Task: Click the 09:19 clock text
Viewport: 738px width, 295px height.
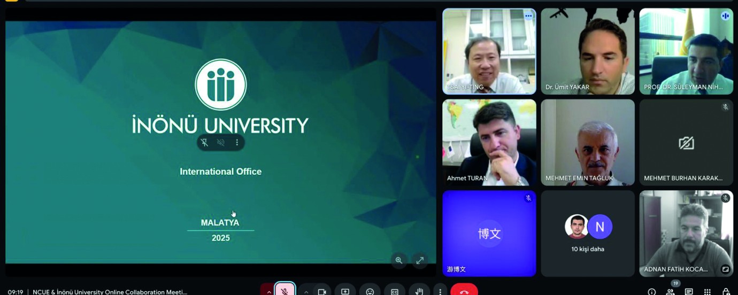Action: tap(16, 292)
